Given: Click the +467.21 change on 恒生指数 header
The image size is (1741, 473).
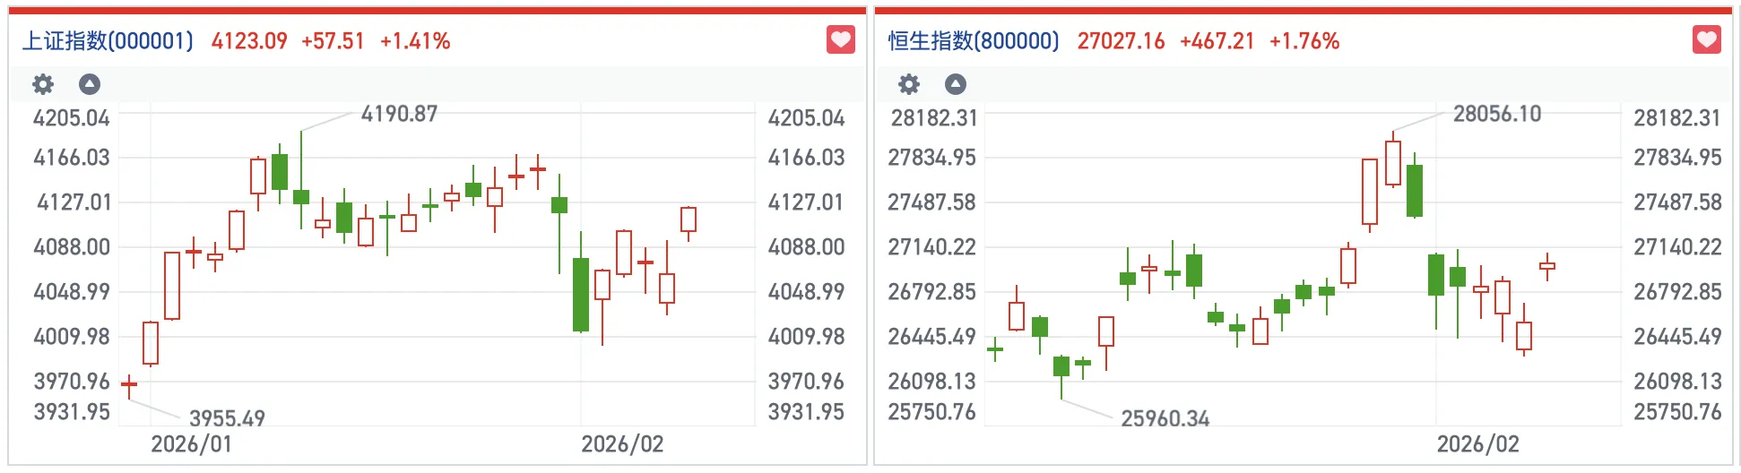Looking at the screenshot, I should click(1217, 41).
